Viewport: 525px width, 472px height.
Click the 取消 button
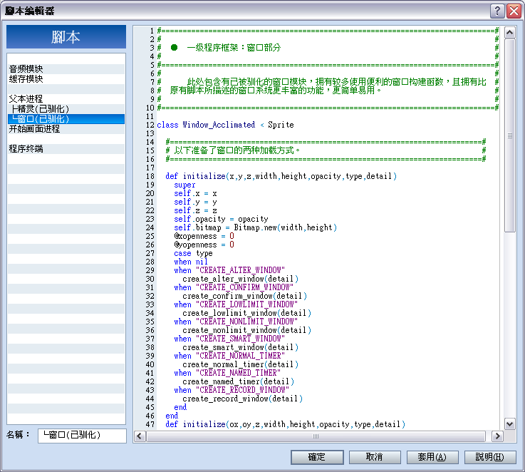pyautogui.click(x=374, y=457)
